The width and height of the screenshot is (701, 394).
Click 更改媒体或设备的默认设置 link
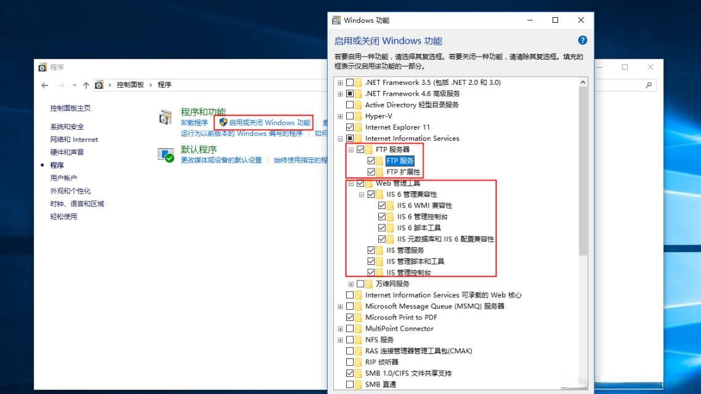click(x=221, y=160)
